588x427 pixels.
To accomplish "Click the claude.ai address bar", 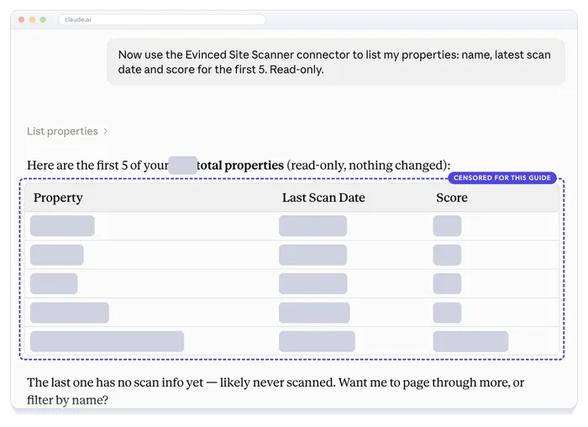I will [162, 19].
